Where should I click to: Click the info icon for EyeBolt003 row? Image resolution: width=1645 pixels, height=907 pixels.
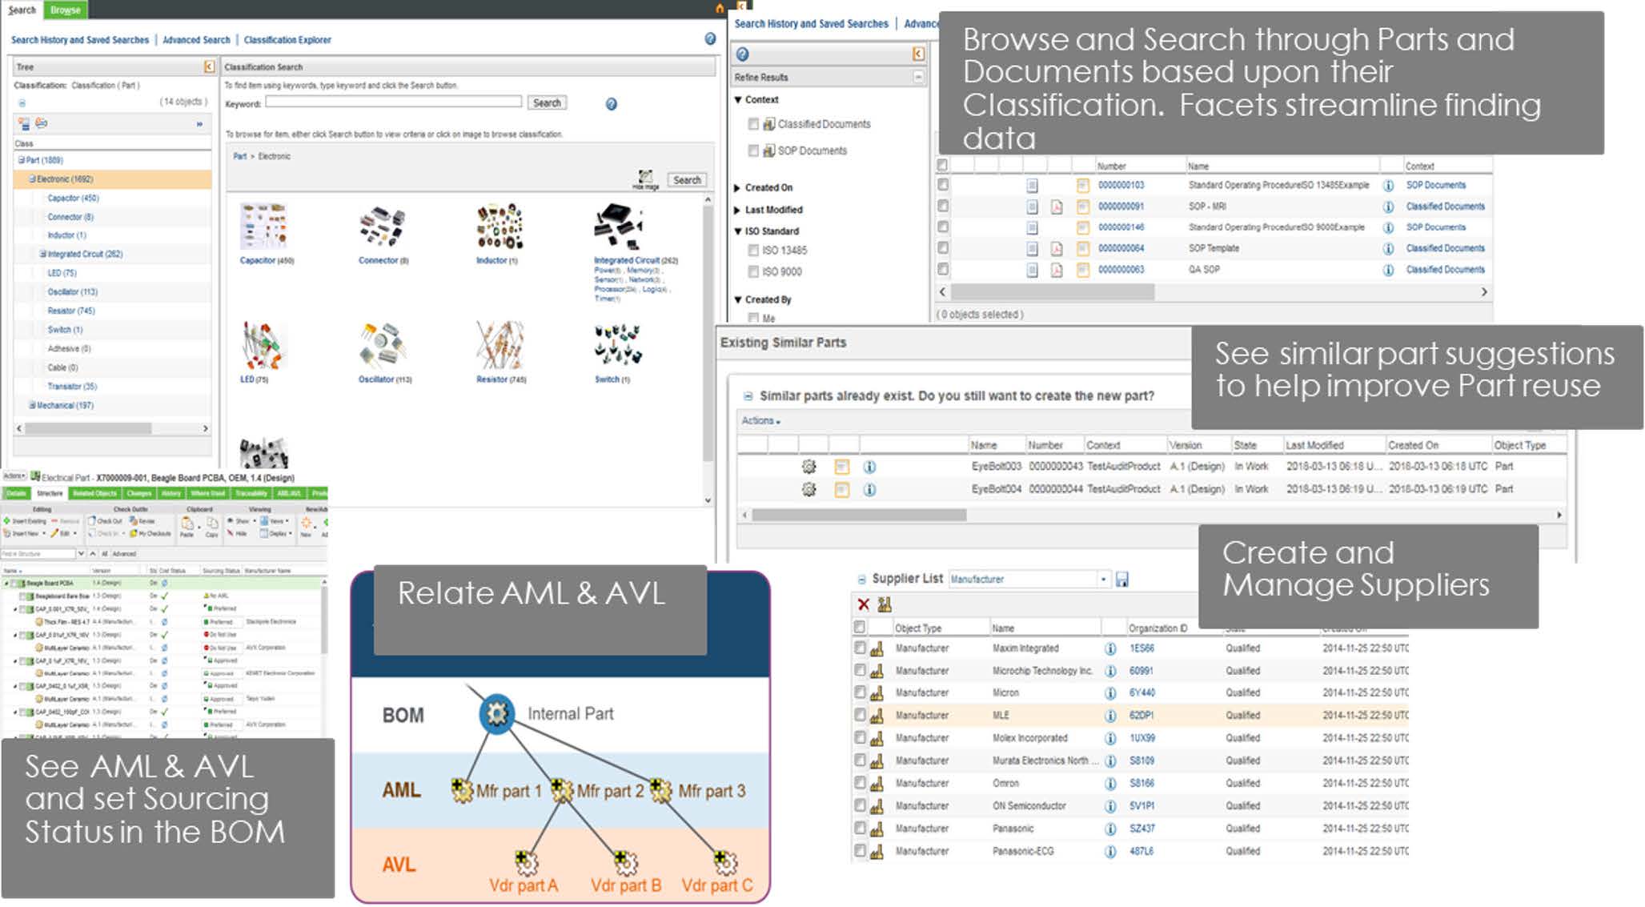click(869, 467)
